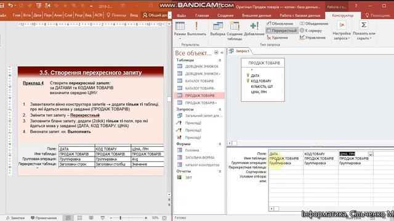Switch to the Создание tab in Access

tap(225, 15)
